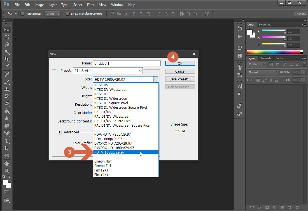Select the Blur tool
This screenshot has width=308, height=211.
click(x=7, y=118)
